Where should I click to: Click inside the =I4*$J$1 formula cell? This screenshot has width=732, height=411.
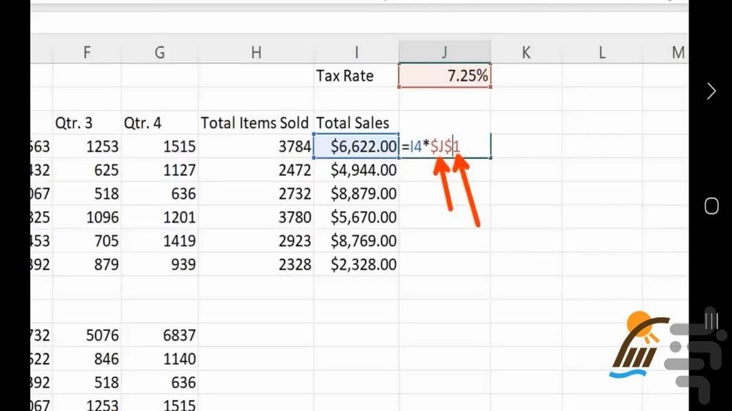(x=445, y=147)
